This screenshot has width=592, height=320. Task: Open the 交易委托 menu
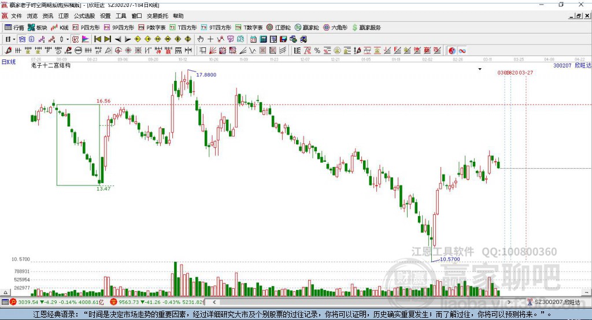(157, 16)
